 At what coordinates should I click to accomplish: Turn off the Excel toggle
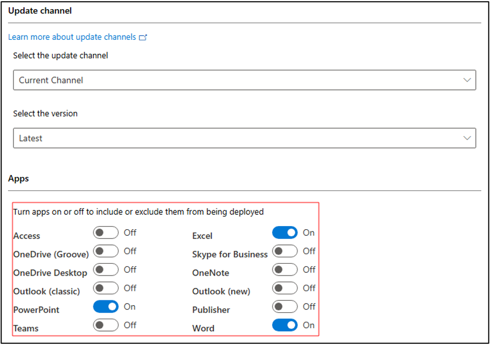point(285,233)
